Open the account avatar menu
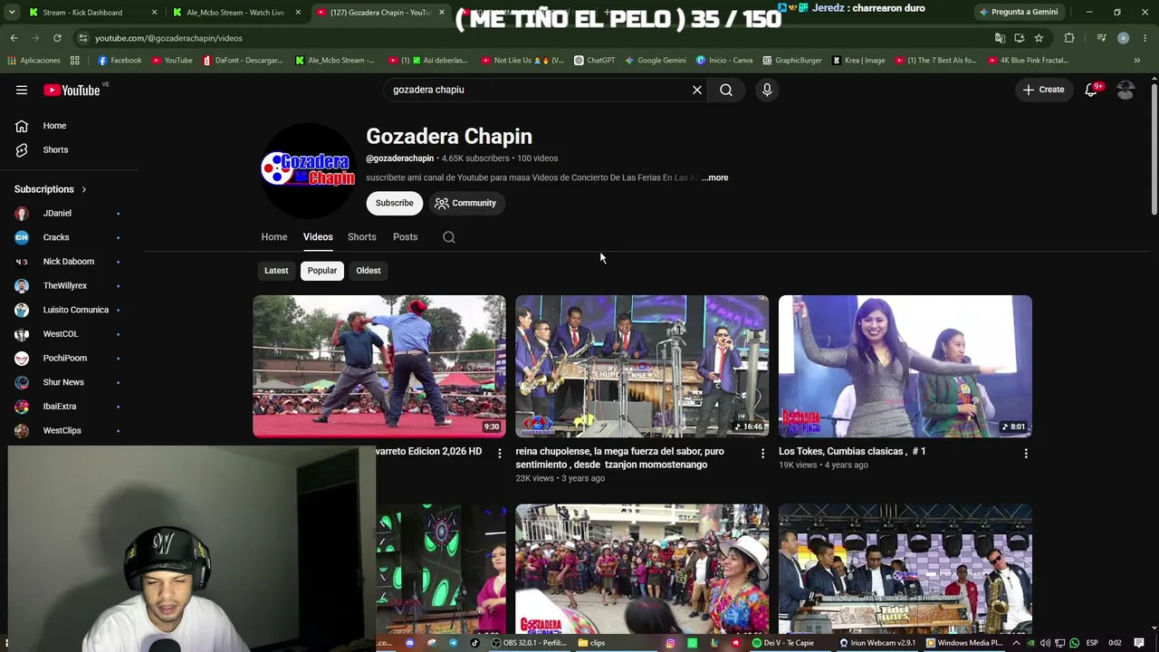 click(1125, 90)
